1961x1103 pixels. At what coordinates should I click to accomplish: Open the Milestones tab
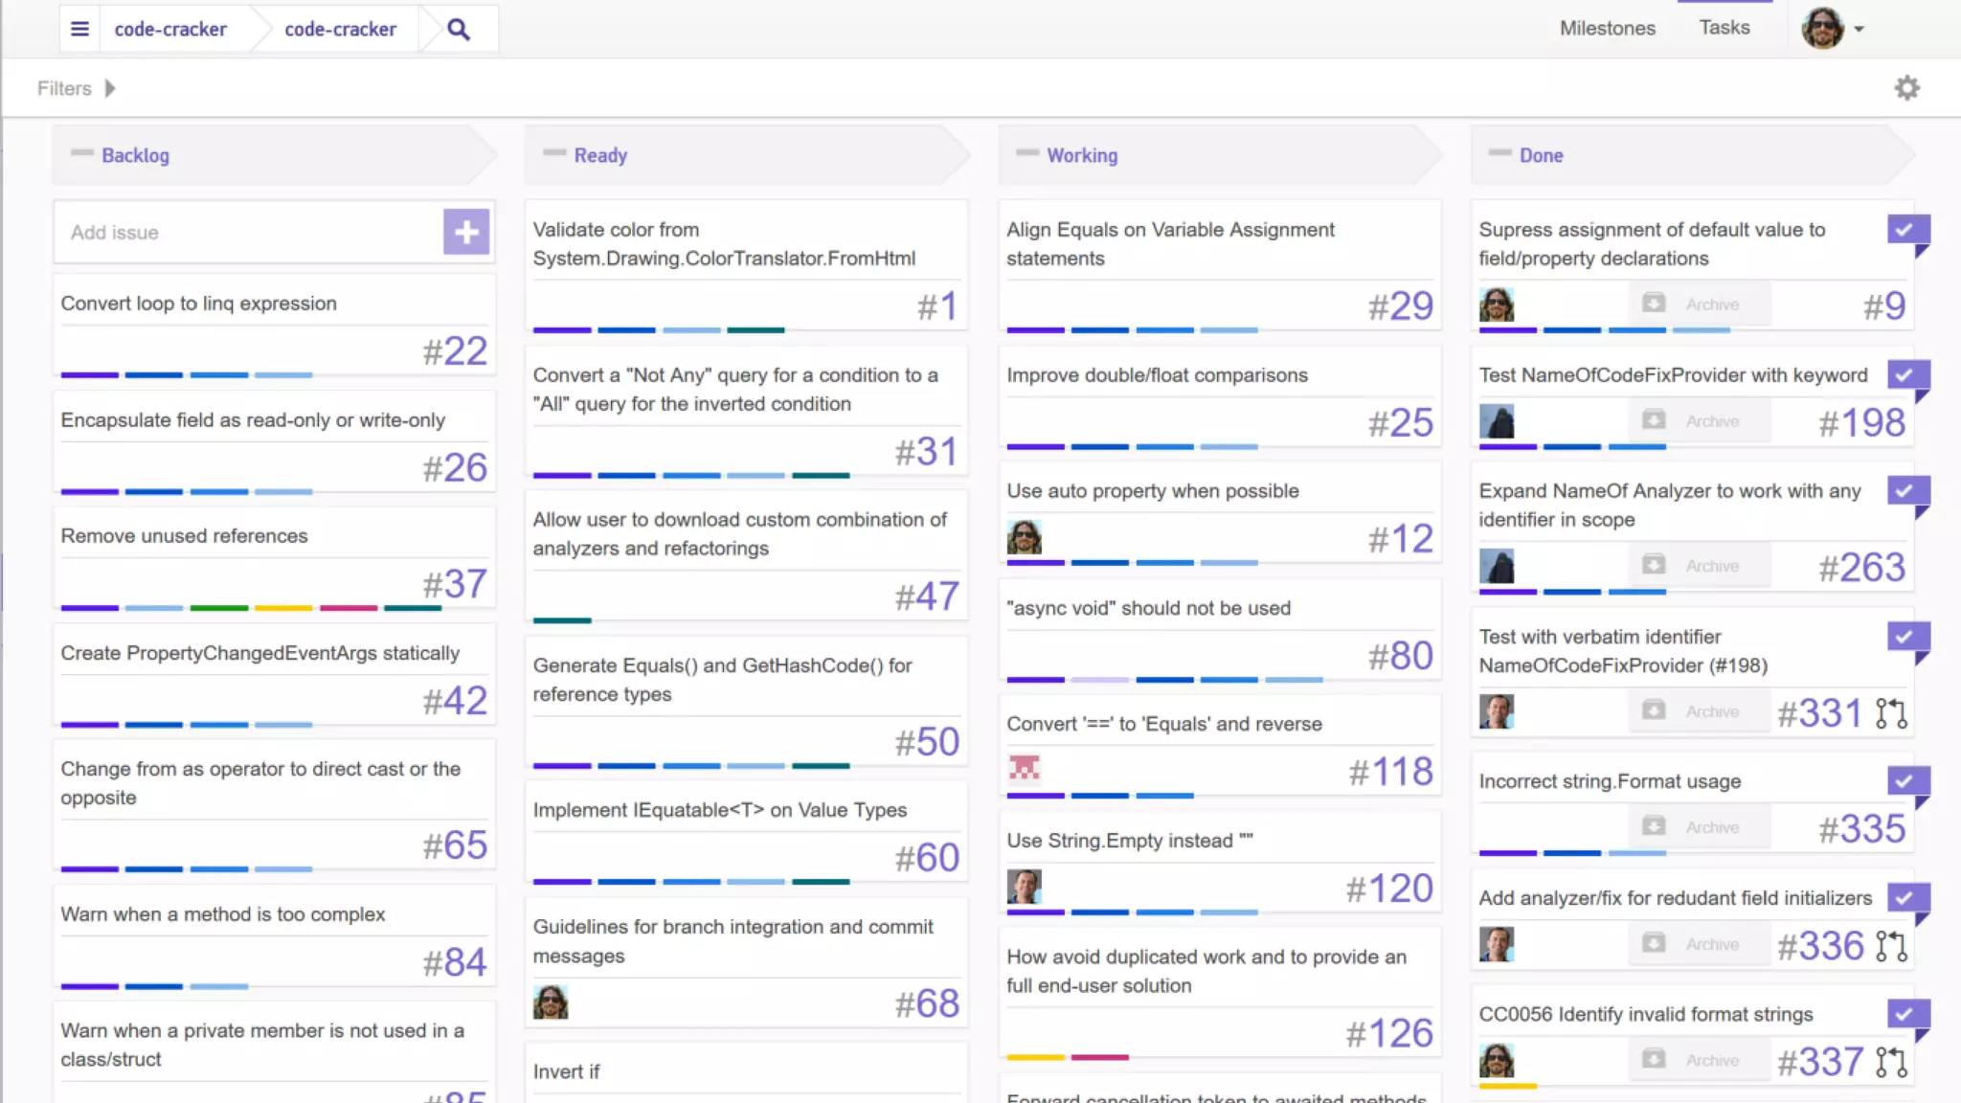pyautogui.click(x=1607, y=29)
